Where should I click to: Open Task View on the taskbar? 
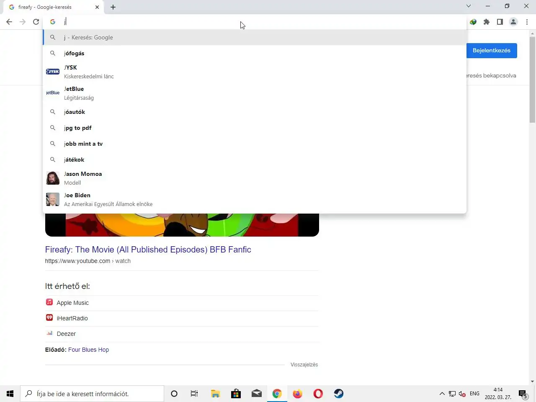tap(194, 394)
